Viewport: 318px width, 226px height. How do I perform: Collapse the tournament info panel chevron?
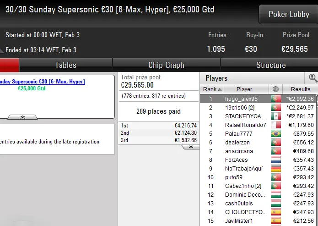(x=22, y=117)
